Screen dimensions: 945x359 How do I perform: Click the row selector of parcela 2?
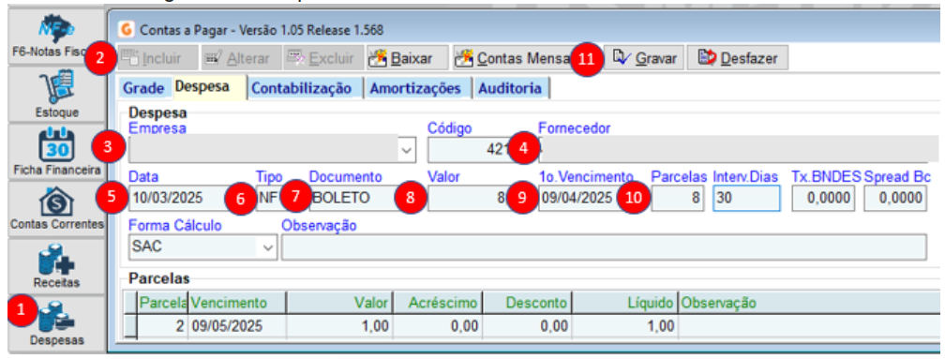point(130,326)
